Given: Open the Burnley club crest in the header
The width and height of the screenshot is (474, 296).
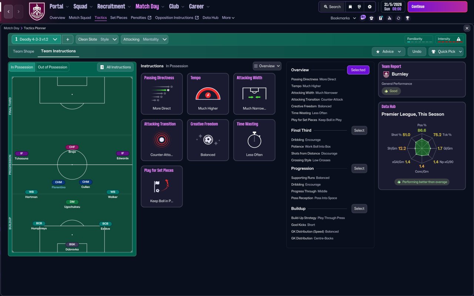Looking at the screenshot, I should click(x=37, y=11).
